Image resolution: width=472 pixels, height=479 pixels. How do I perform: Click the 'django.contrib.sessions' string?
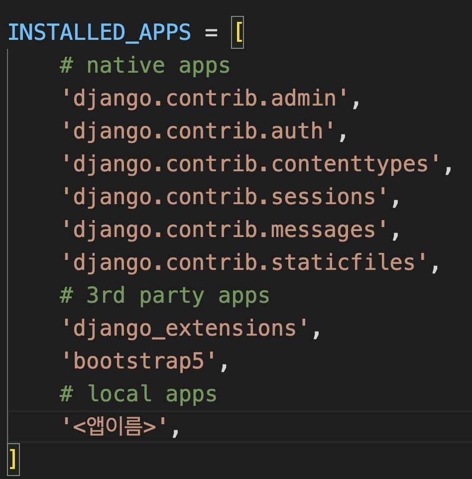click(224, 197)
